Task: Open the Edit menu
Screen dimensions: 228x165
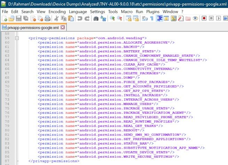Action: pyautogui.click(x=15, y=11)
